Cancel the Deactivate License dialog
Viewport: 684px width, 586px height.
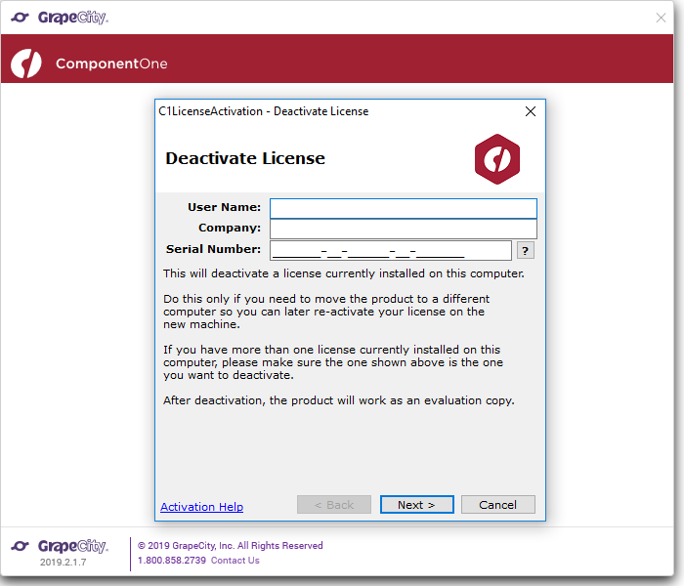497,505
